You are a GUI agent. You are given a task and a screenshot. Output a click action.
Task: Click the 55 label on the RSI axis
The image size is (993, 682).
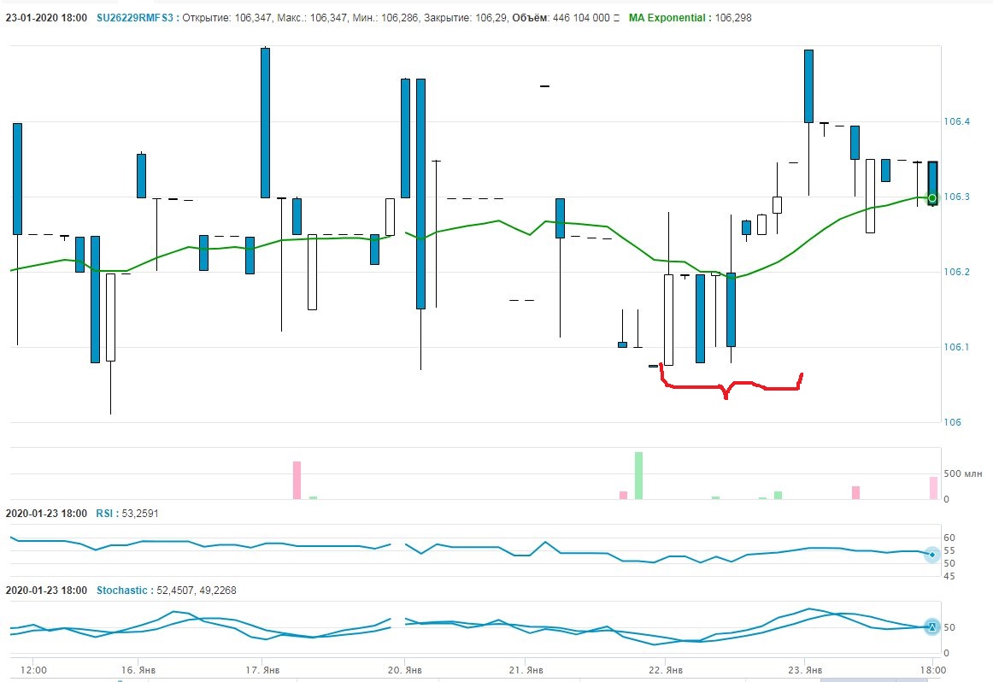949,551
